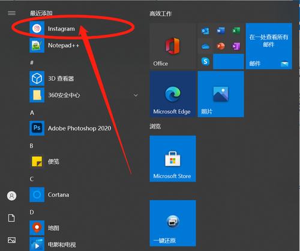Screen dimensions: 300x251
Task: Open the 邮件 mail tile
Action: click(x=269, y=46)
